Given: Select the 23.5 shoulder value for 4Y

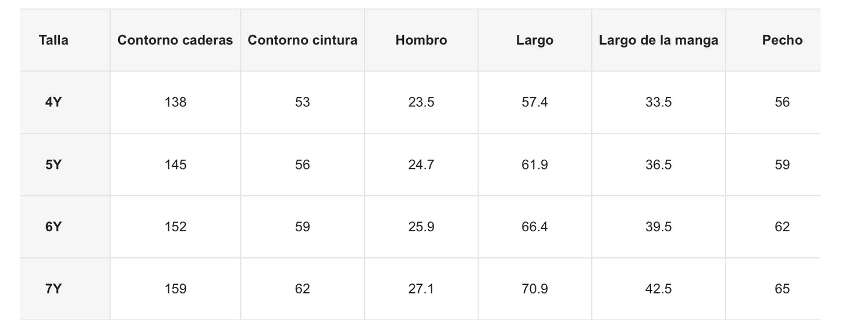Looking at the screenshot, I should (x=421, y=103).
